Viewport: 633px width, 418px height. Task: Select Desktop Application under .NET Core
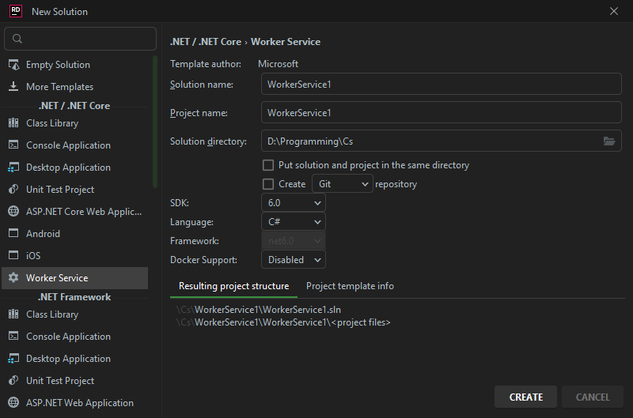(75, 168)
